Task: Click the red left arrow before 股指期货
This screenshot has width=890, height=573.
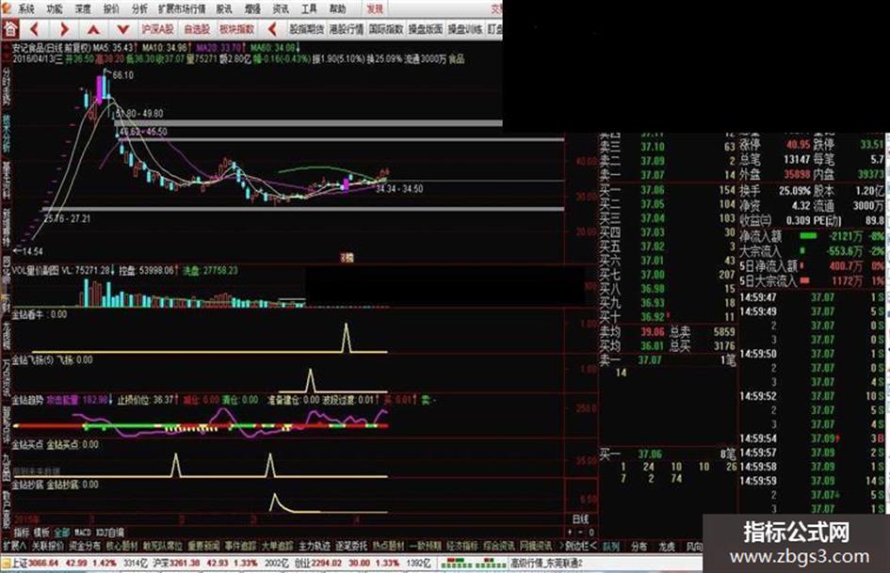Action: click(x=273, y=29)
